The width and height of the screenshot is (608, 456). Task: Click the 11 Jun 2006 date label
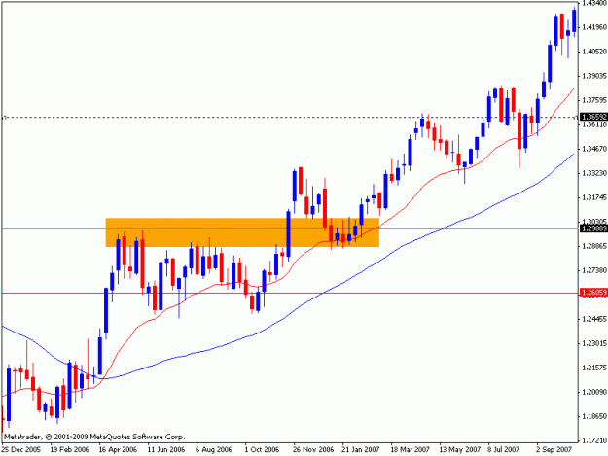tap(166, 449)
